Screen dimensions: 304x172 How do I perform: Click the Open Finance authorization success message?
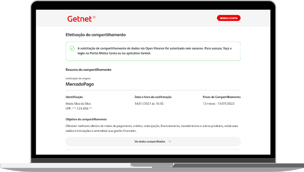point(155,51)
